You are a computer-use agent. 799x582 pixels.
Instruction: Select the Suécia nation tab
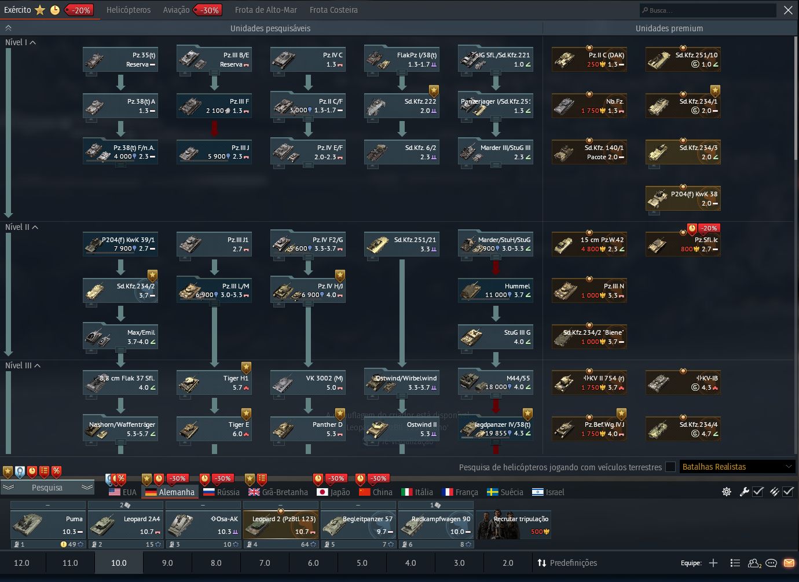point(505,492)
